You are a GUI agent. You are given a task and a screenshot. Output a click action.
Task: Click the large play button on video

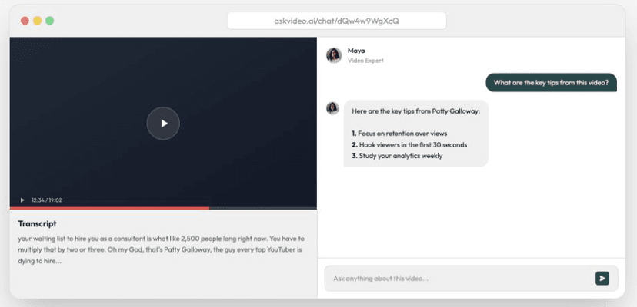[x=163, y=124]
